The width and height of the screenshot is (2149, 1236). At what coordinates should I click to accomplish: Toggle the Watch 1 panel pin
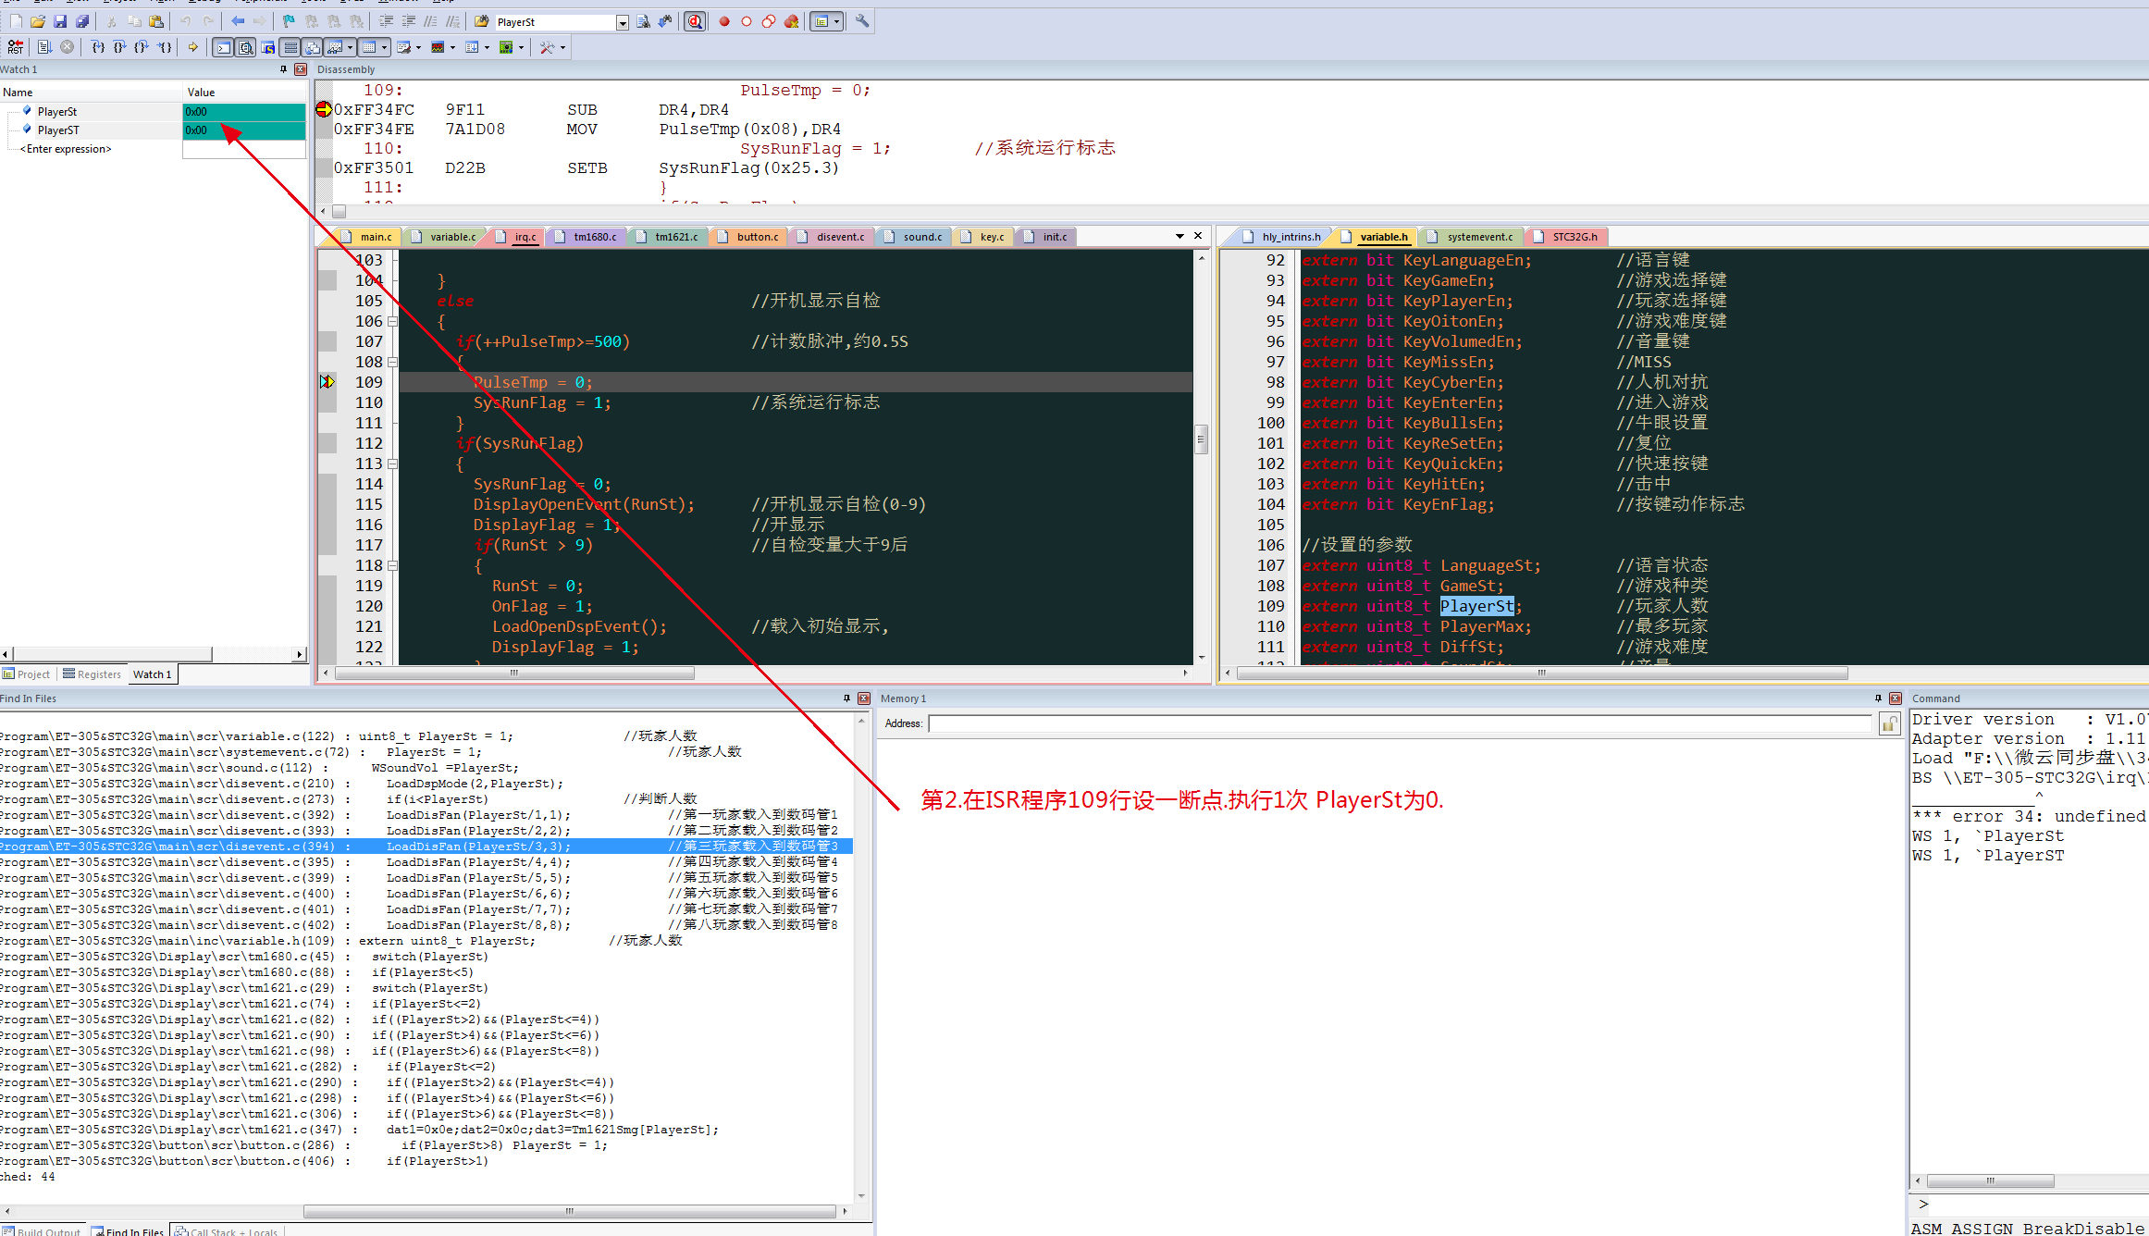(x=283, y=69)
